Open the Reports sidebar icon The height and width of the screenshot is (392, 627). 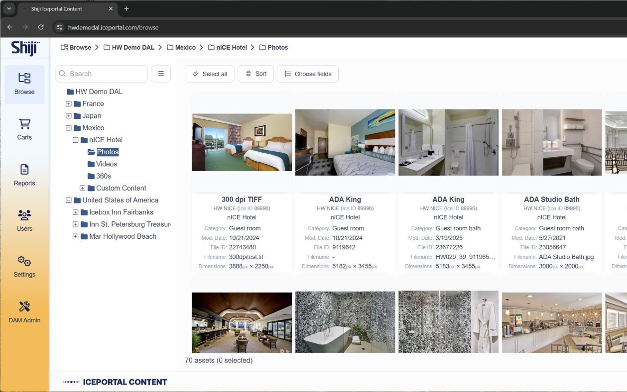click(x=24, y=170)
